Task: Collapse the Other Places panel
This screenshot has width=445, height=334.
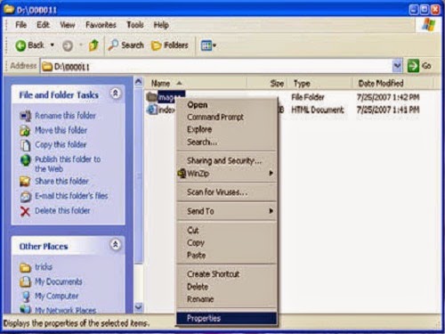Action: 116,244
